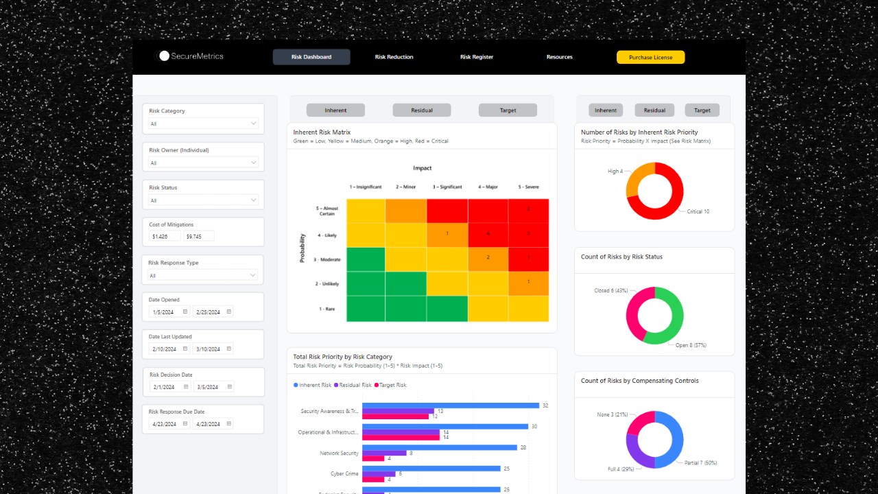878x494 pixels.
Task: Switch to the Risk Register page
Action: (476, 57)
